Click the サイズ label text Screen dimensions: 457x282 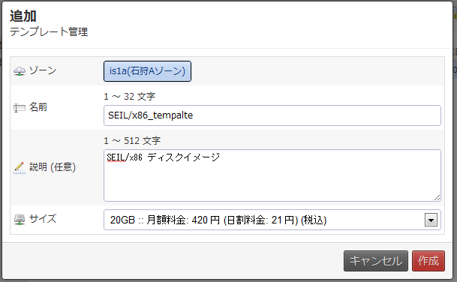43,218
